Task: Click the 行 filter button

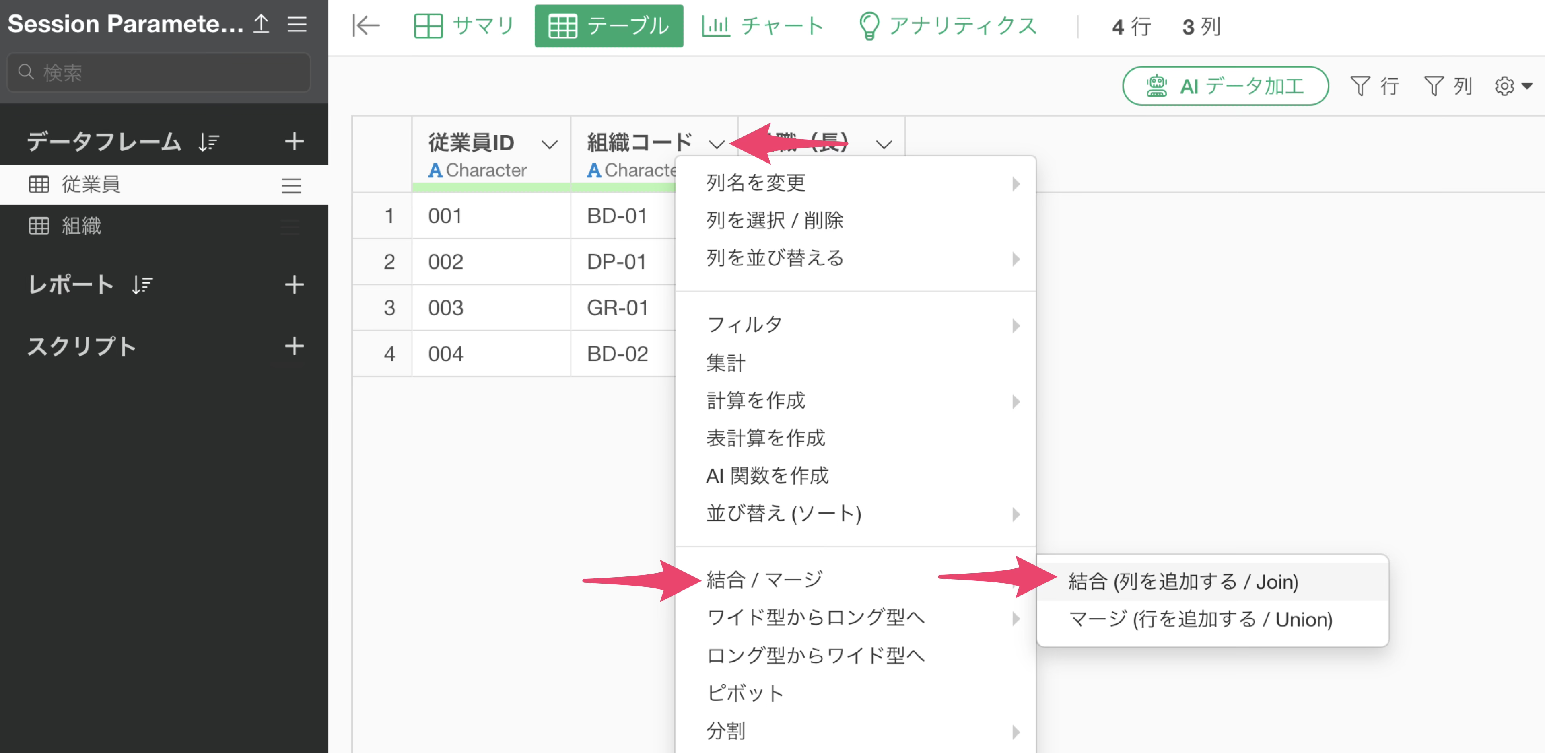Action: tap(1374, 86)
